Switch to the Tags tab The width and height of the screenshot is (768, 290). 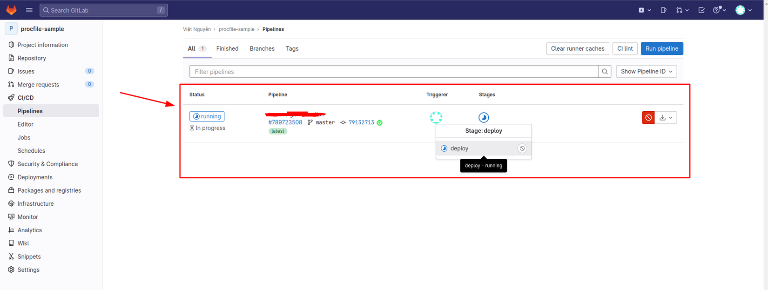click(292, 48)
